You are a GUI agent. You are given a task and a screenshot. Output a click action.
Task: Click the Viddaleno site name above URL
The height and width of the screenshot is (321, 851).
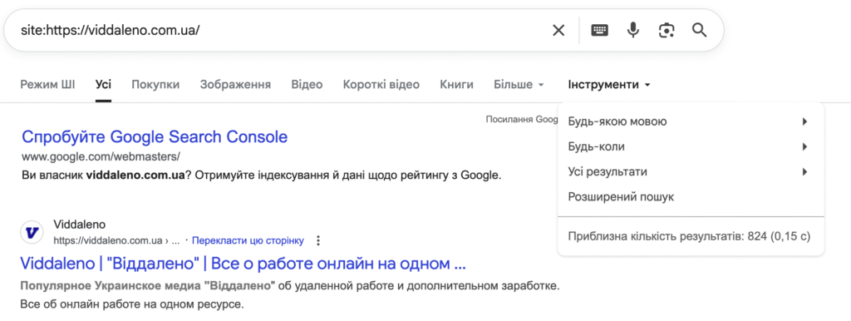coord(79,225)
